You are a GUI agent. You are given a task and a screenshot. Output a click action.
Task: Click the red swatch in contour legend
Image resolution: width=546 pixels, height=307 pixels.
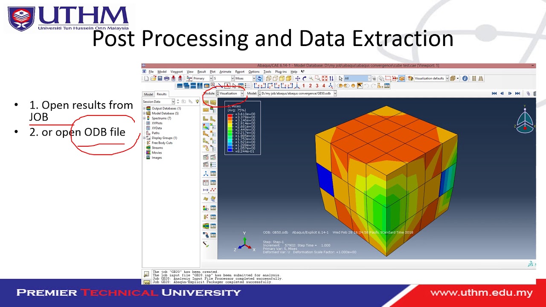tap(230, 116)
